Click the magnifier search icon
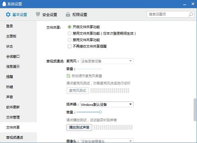197x143 pixels. [191, 14]
